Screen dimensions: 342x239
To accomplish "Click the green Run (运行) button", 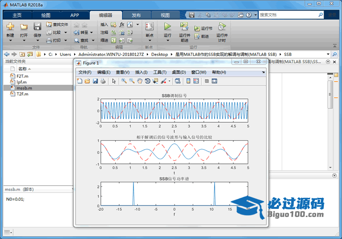I will (167, 27).
